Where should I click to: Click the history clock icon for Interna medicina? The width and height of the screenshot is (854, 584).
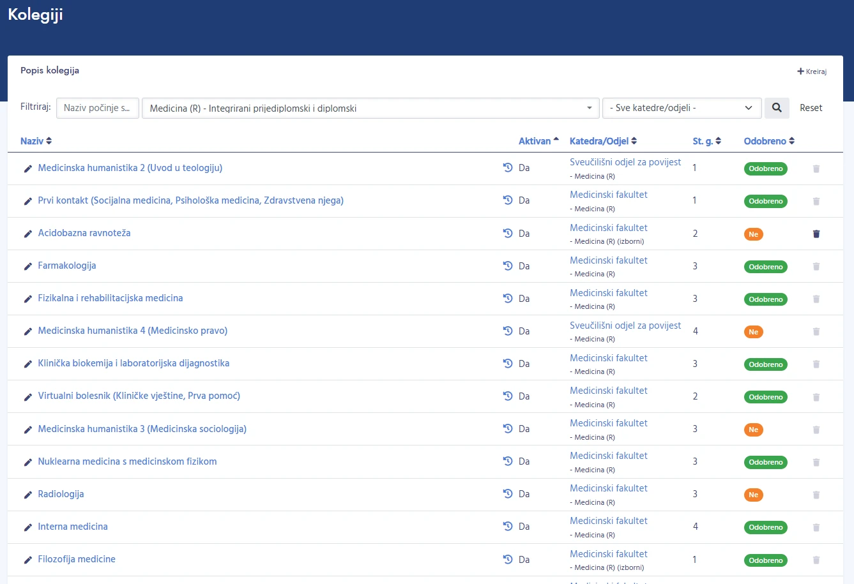(x=508, y=527)
